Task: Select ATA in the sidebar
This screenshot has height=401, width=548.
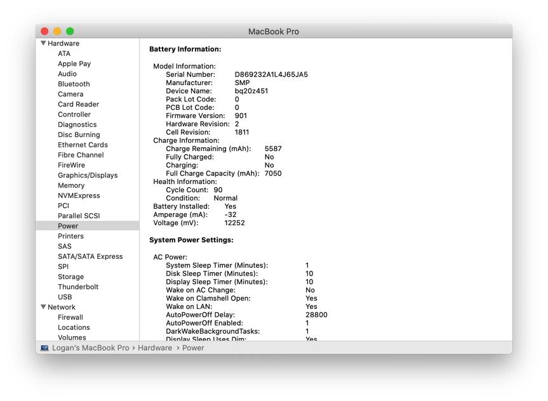Action: click(64, 53)
